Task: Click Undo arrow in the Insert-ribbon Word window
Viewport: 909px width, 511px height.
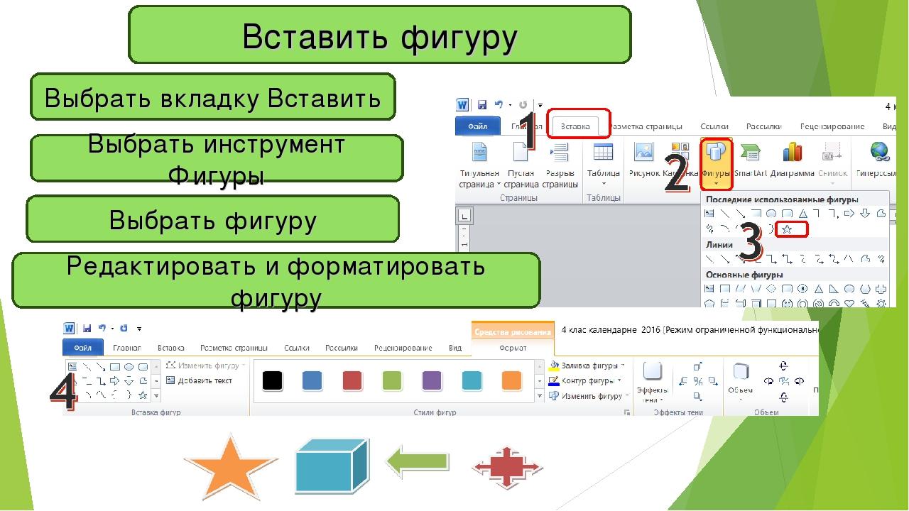Action: [499, 105]
